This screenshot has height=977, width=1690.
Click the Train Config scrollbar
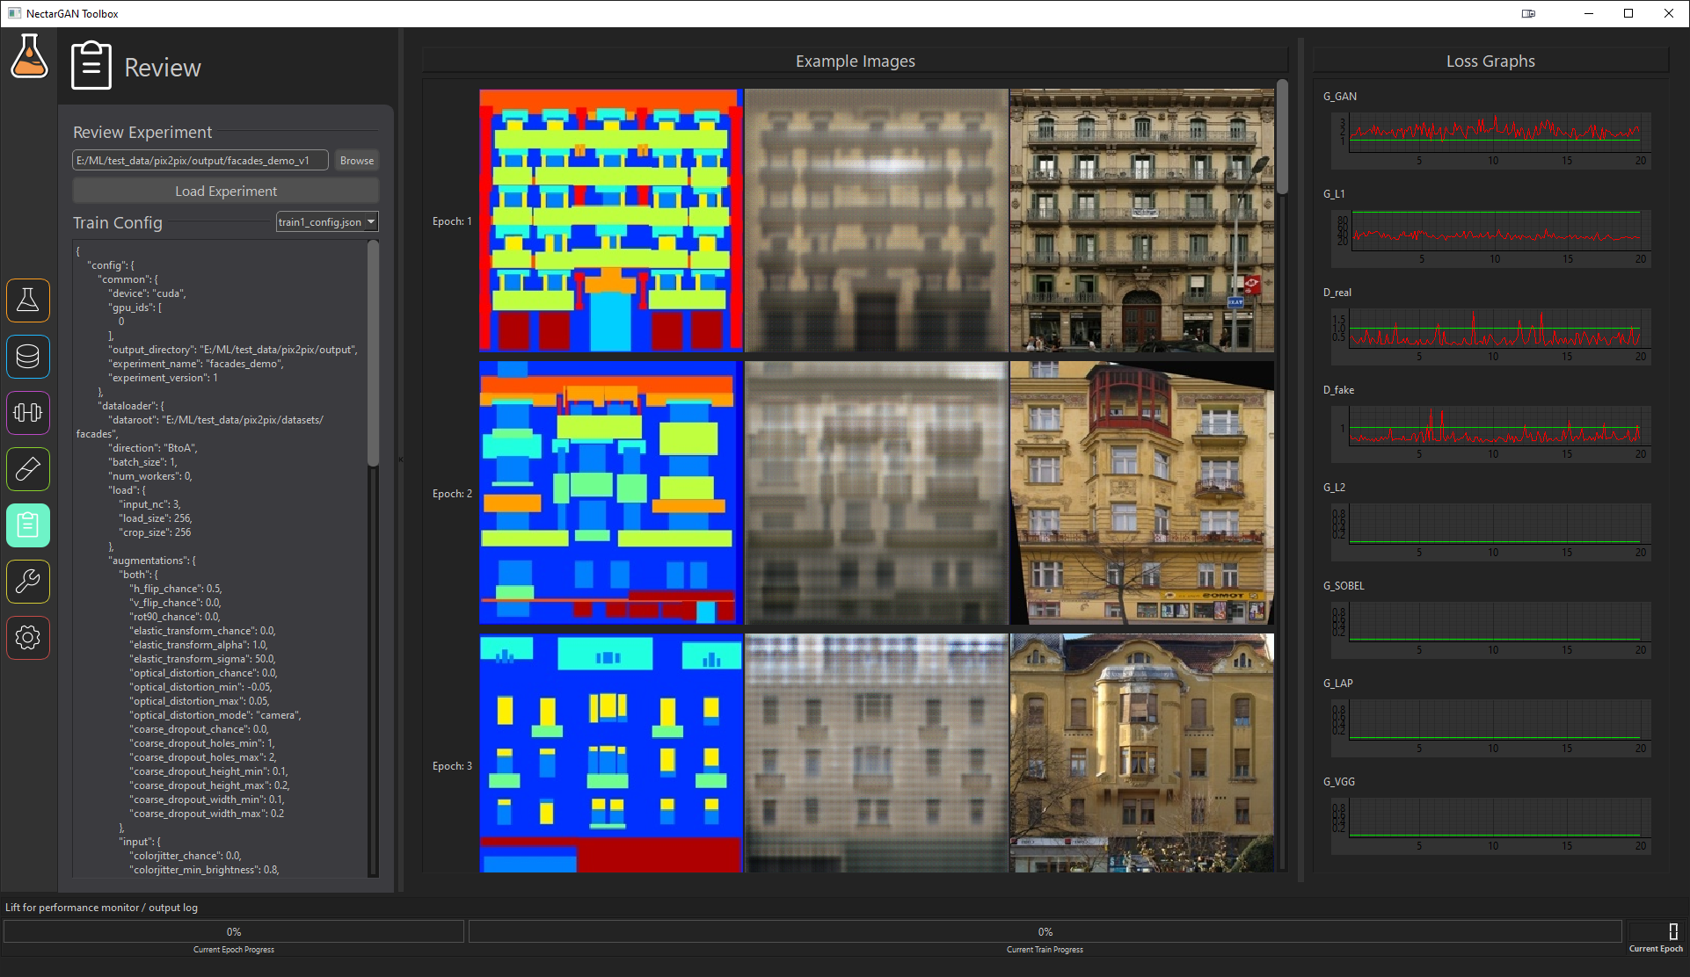click(x=373, y=351)
